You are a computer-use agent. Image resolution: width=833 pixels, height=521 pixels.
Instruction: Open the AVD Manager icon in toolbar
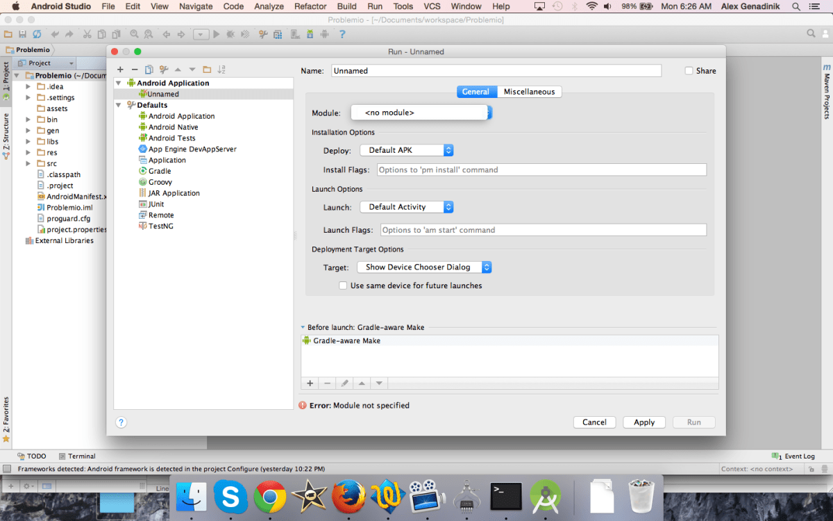click(295, 34)
